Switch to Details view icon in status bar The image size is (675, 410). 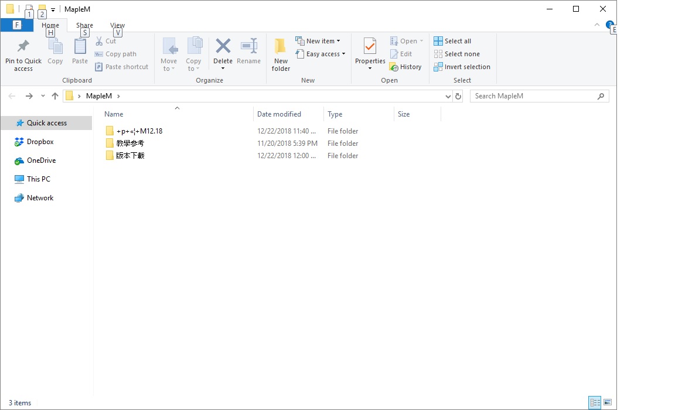pos(595,403)
